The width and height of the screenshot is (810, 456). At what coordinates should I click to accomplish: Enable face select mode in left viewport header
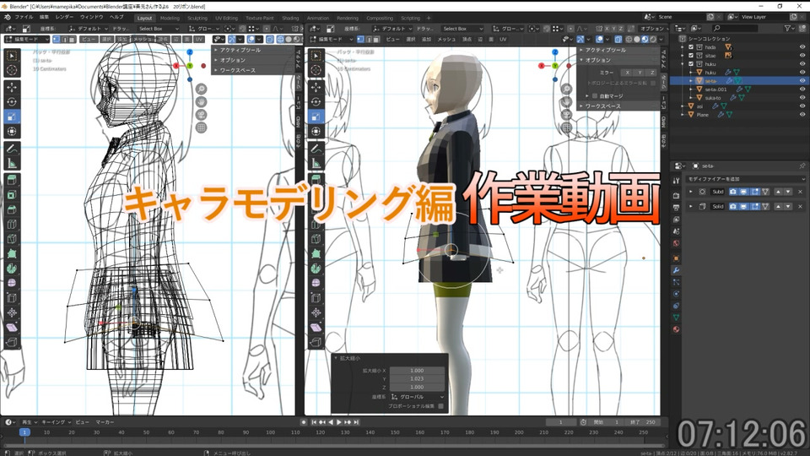coord(73,40)
